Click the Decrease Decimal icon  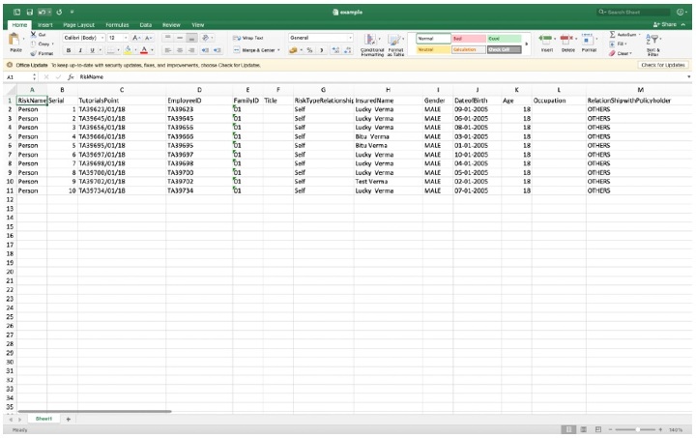coord(348,50)
